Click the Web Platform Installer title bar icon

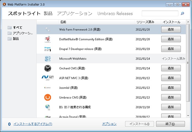coord(4,4)
